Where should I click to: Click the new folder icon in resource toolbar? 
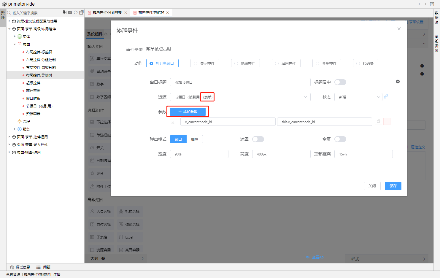[x=70, y=12]
